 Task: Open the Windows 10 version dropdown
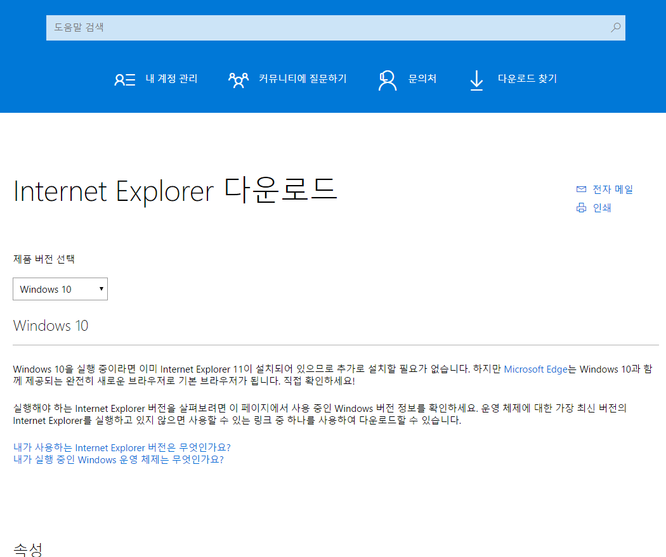click(x=60, y=289)
